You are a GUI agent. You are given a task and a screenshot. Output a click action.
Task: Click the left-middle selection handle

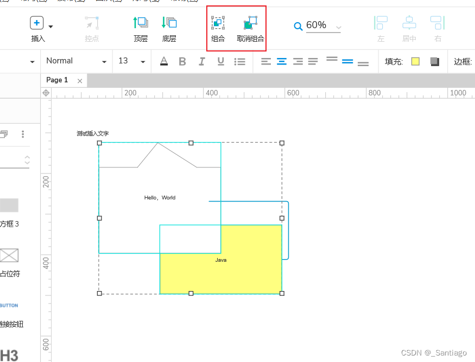tap(99, 218)
